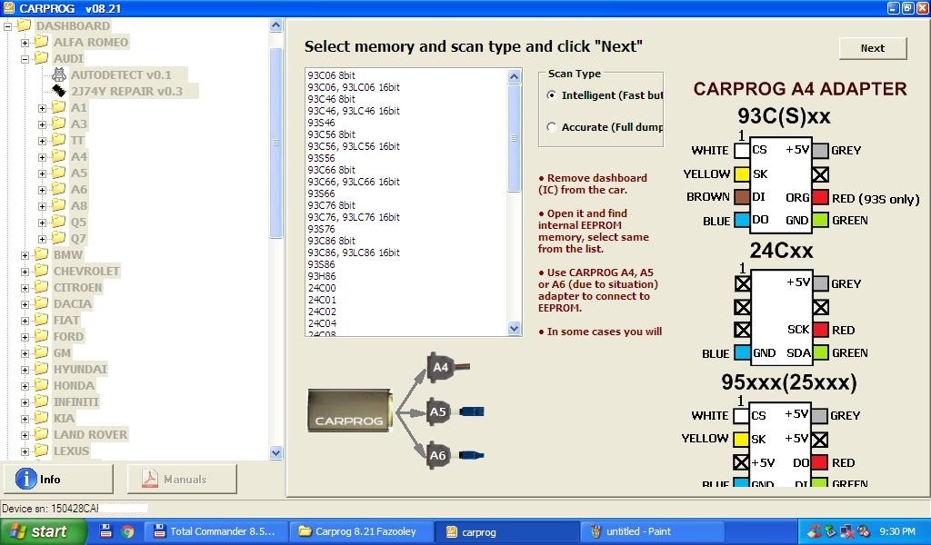Click the BMW folder icon
The image size is (931, 545).
tap(41, 254)
